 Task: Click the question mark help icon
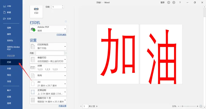pos(180,3)
